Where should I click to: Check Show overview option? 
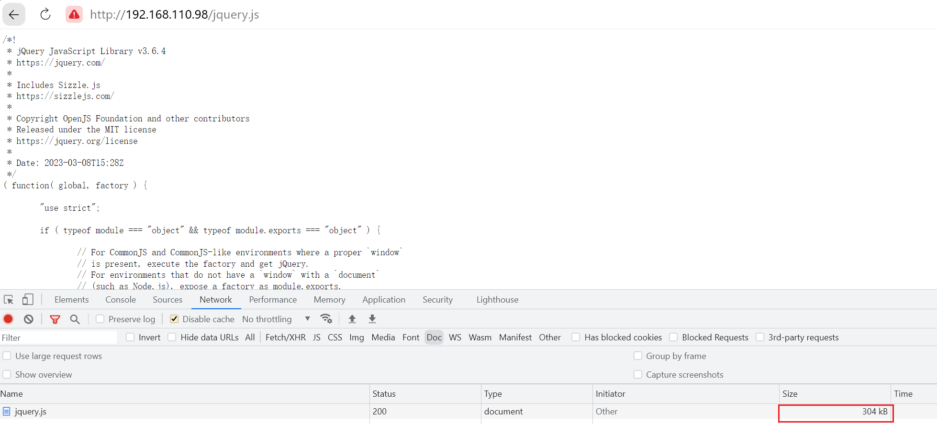(x=7, y=374)
